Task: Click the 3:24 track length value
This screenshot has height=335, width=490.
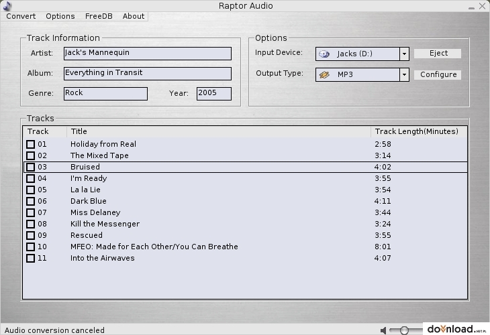Action: pos(383,224)
